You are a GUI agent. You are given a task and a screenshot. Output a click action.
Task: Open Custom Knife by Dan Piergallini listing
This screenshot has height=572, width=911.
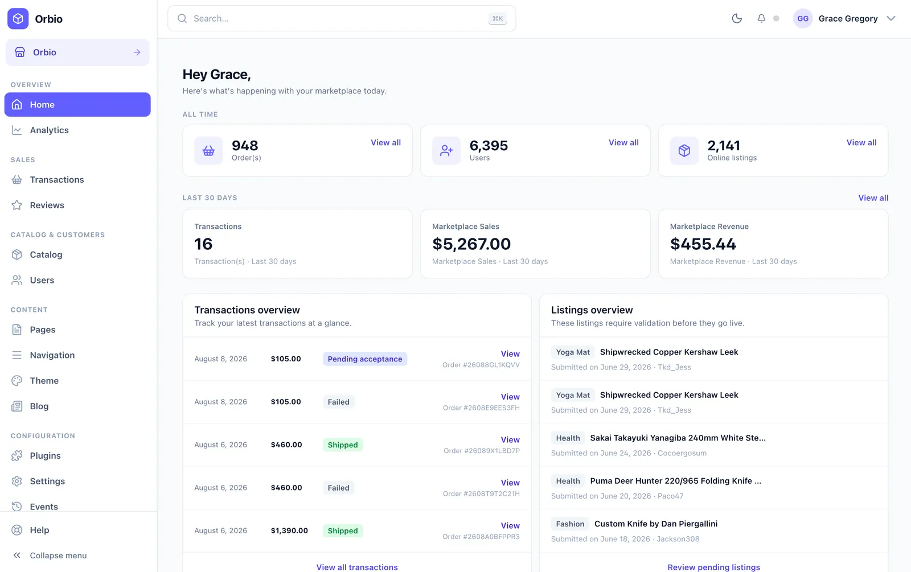(656, 524)
